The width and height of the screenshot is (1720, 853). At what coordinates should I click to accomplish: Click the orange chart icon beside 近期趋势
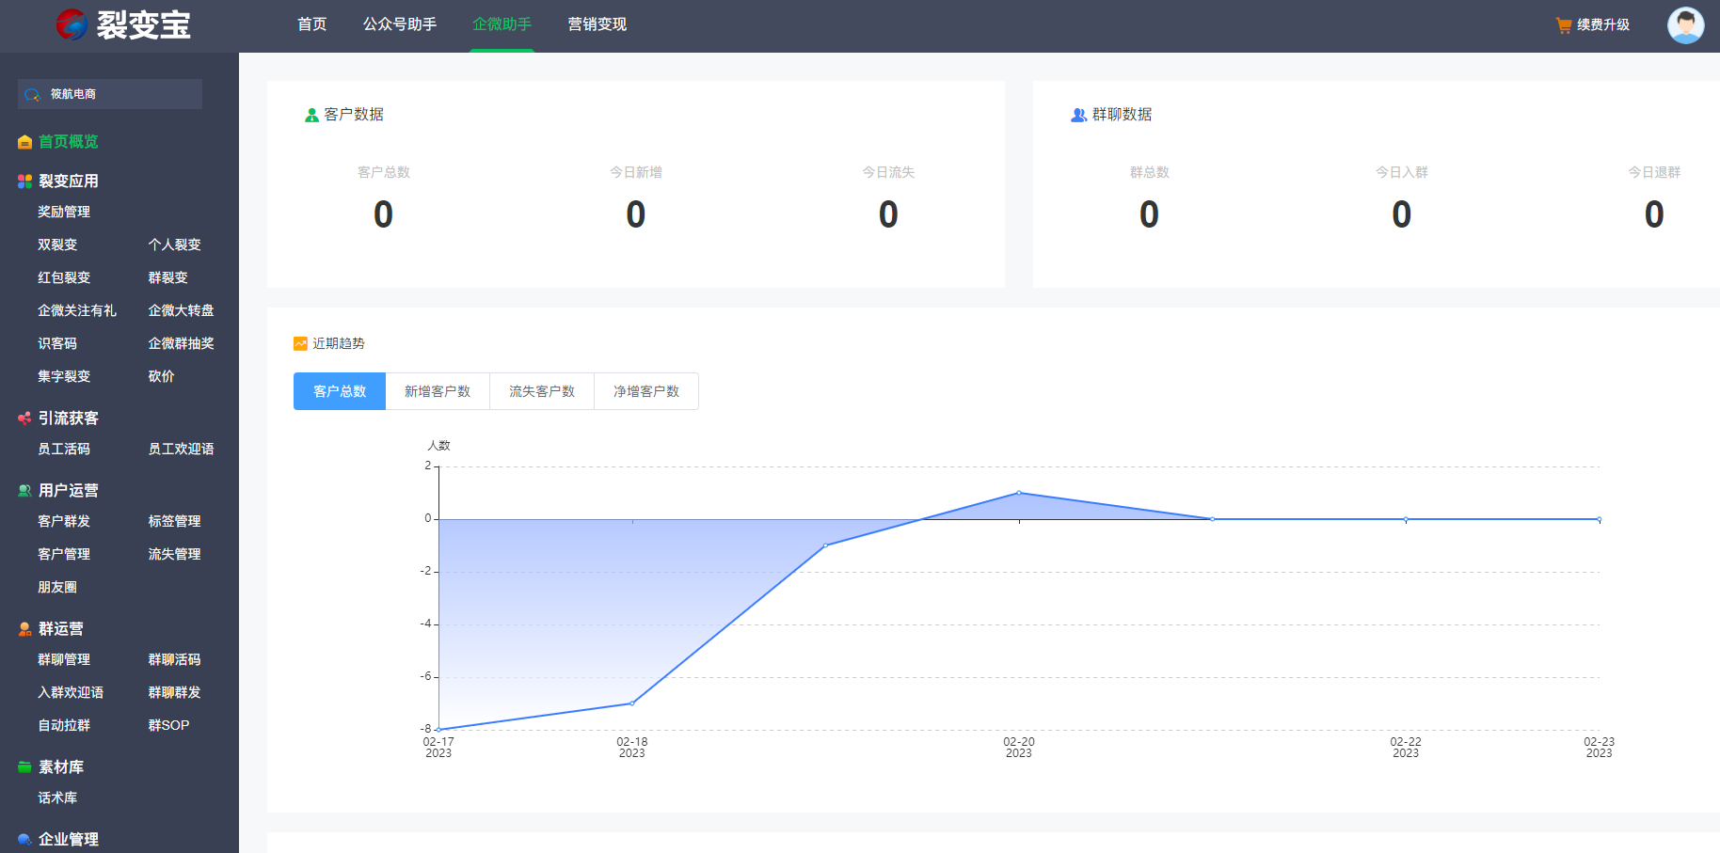pos(301,344)
